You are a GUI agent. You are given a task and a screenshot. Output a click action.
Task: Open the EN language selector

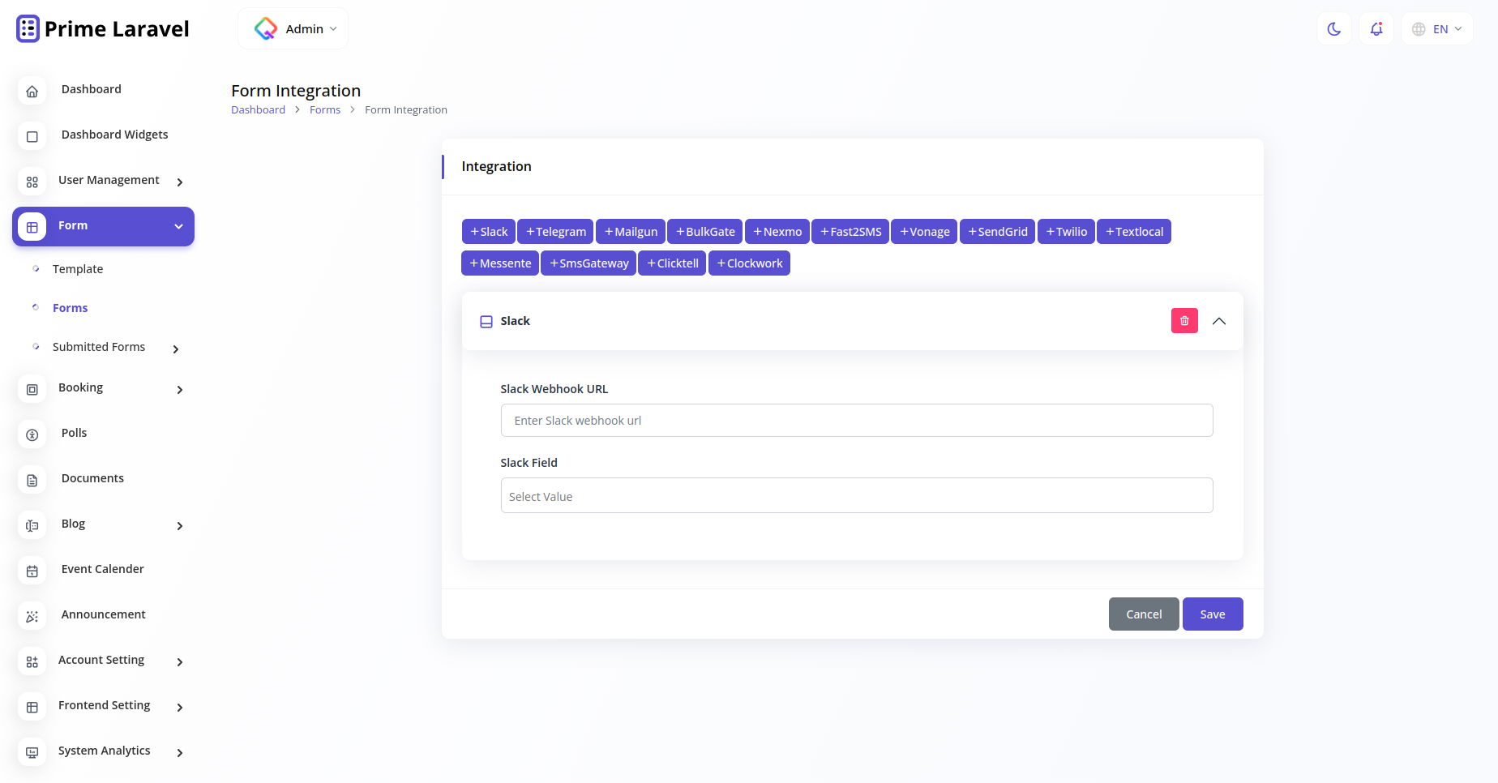(1436, 28)
